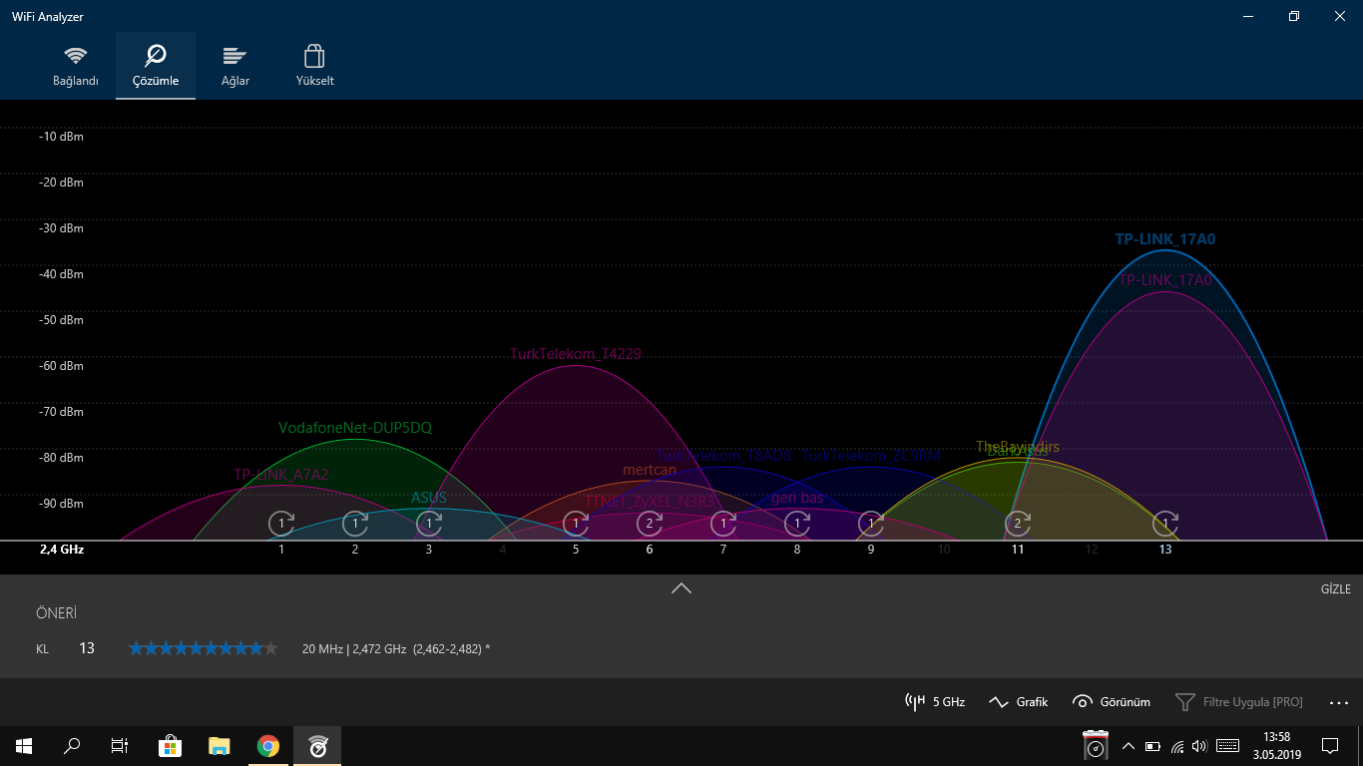This screenshot has width=1363, height=766.
Task: Click the circular indicator above channel 6
Action: point(650,523)
